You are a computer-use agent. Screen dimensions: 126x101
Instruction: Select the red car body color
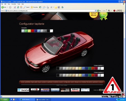(32, 31)
